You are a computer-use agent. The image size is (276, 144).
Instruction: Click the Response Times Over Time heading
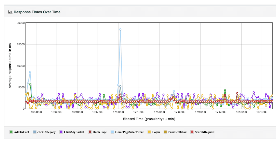(x=37, y=12)
